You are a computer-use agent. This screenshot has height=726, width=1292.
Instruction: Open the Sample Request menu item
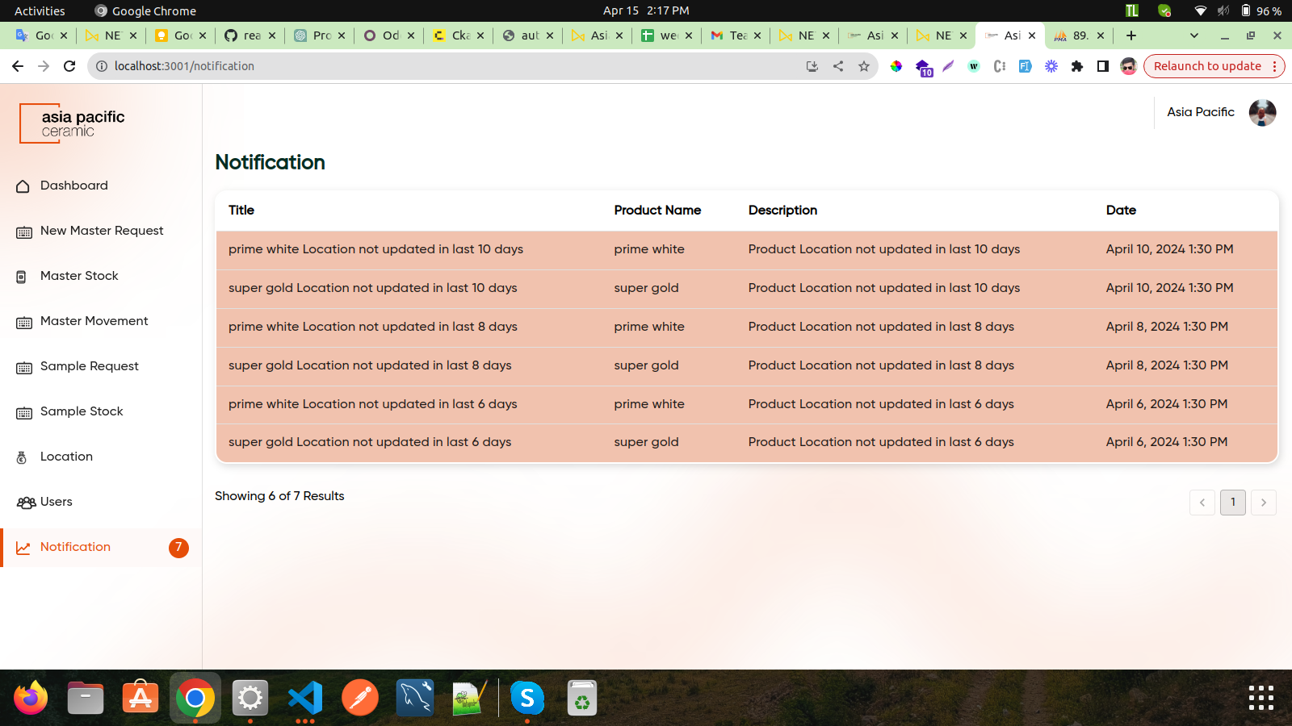tap(90, 366)
